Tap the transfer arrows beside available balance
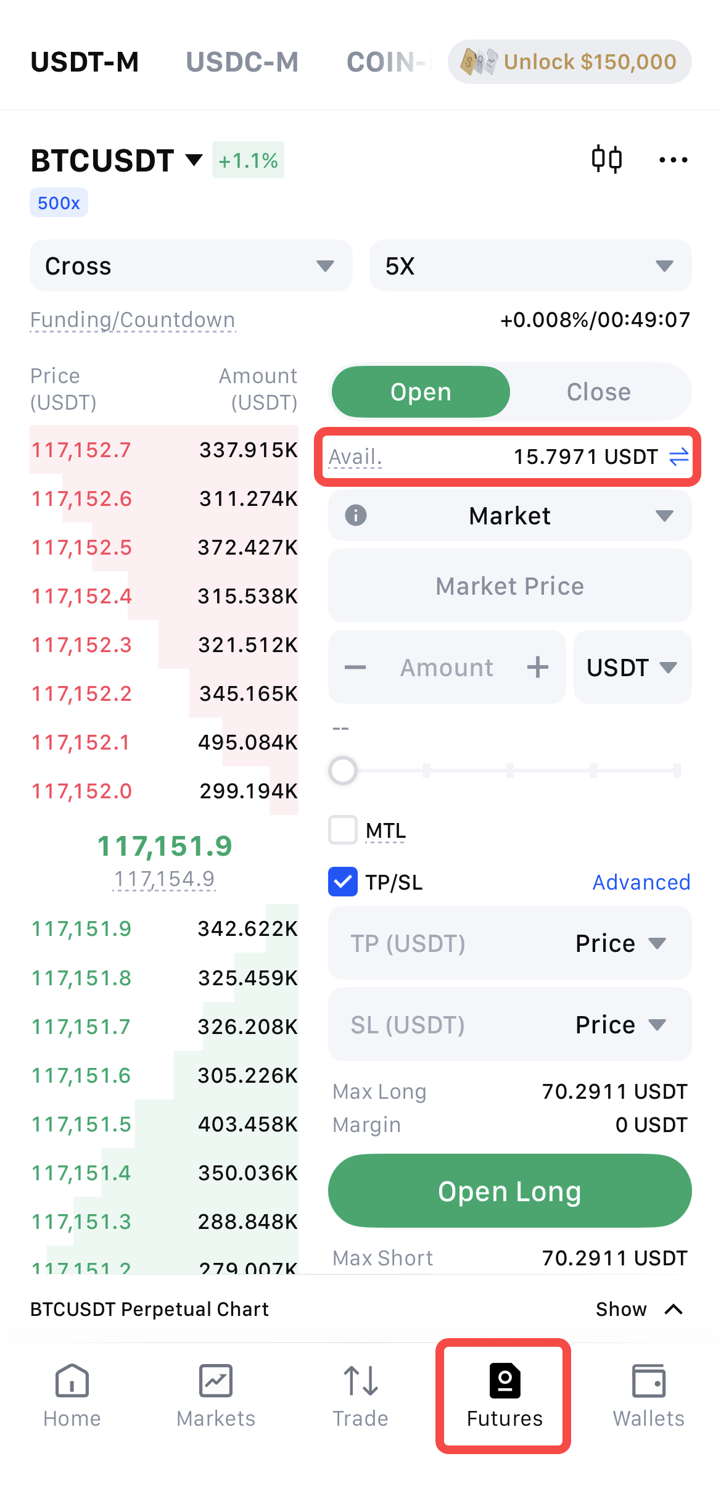 click(x=678, y=457)
